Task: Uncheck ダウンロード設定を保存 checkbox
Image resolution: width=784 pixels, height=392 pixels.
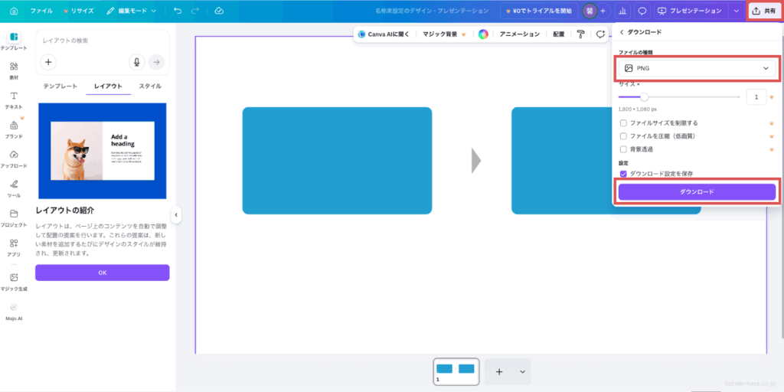Action: pos(624,174)
